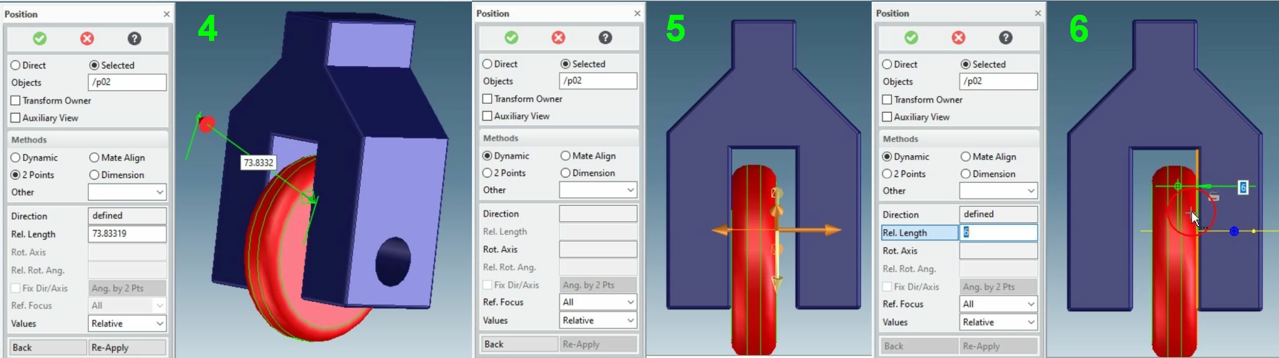Select Mate Align radio in middle panel
Viewport: 1279px width, 358px height.
pyautogui.click(x=565, y=155)
